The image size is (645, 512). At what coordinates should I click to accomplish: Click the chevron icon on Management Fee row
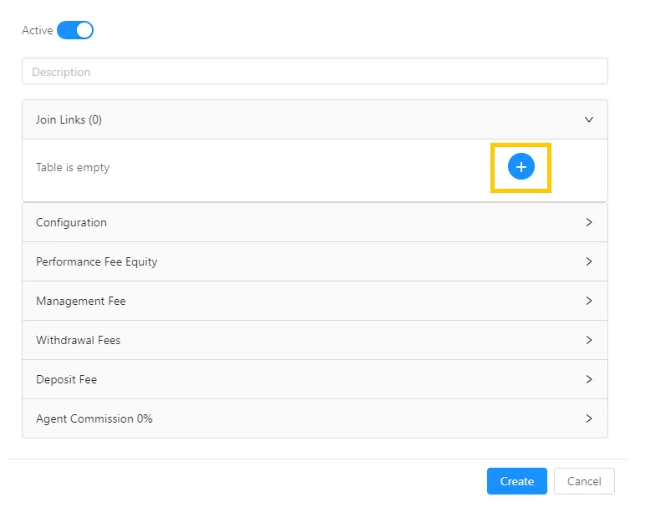[589, 301]
